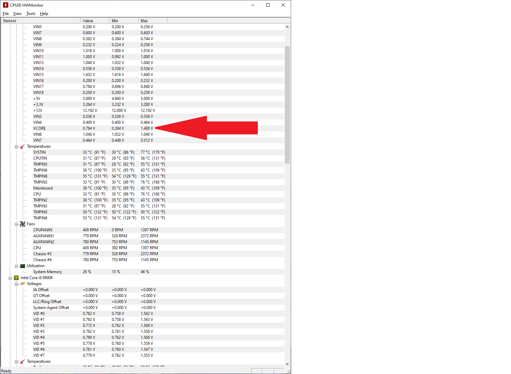This screenshot has width=511, height=374.
Task: Open the Help menu
Action: tap(44, 14)
